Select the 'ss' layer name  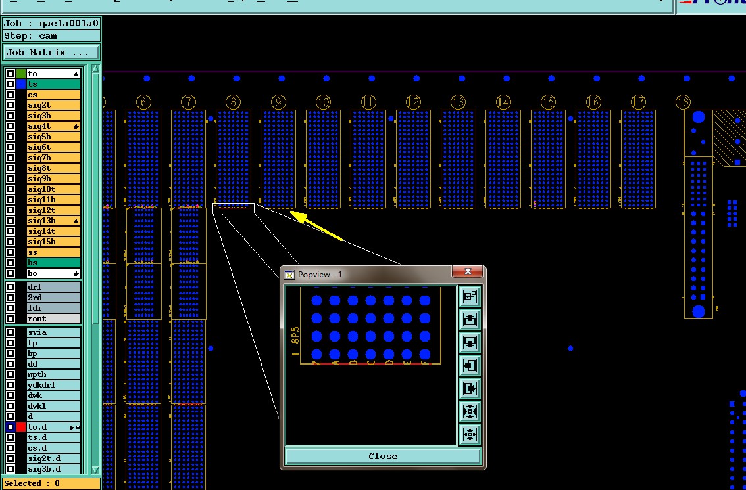[53, 253]
